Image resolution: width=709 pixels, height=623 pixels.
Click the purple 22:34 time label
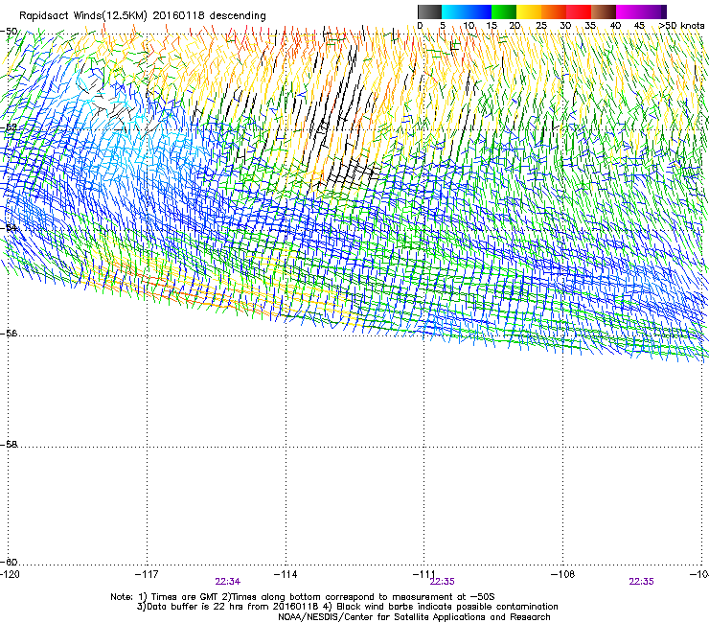pos(228,582)
